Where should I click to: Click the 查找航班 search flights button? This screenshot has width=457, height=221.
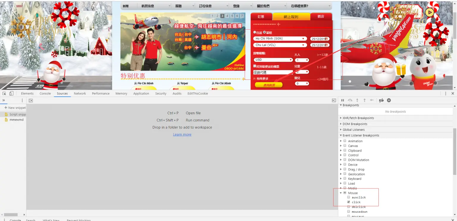(269, 85)
